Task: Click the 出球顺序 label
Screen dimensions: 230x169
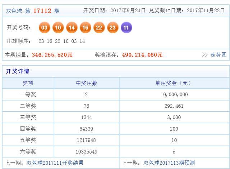Action: (19, 41)
